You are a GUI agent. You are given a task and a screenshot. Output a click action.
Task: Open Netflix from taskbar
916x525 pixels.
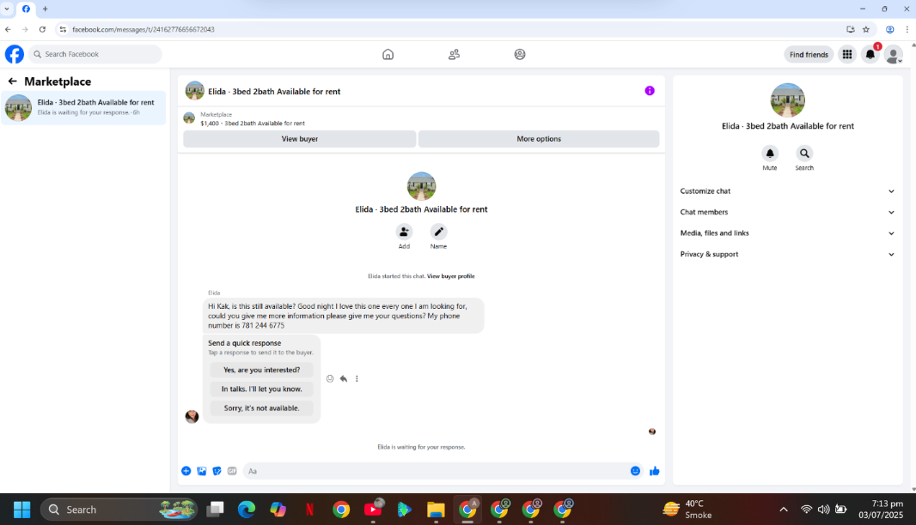309,510
